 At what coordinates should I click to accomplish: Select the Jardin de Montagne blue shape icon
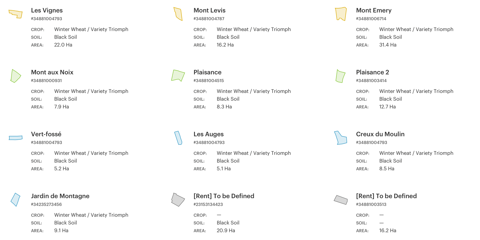coord(16,200)
